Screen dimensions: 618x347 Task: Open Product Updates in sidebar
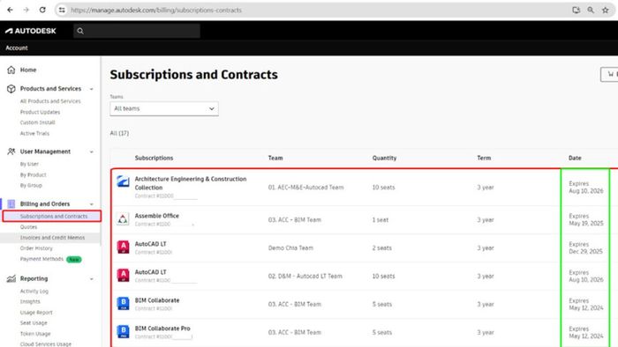41,112
